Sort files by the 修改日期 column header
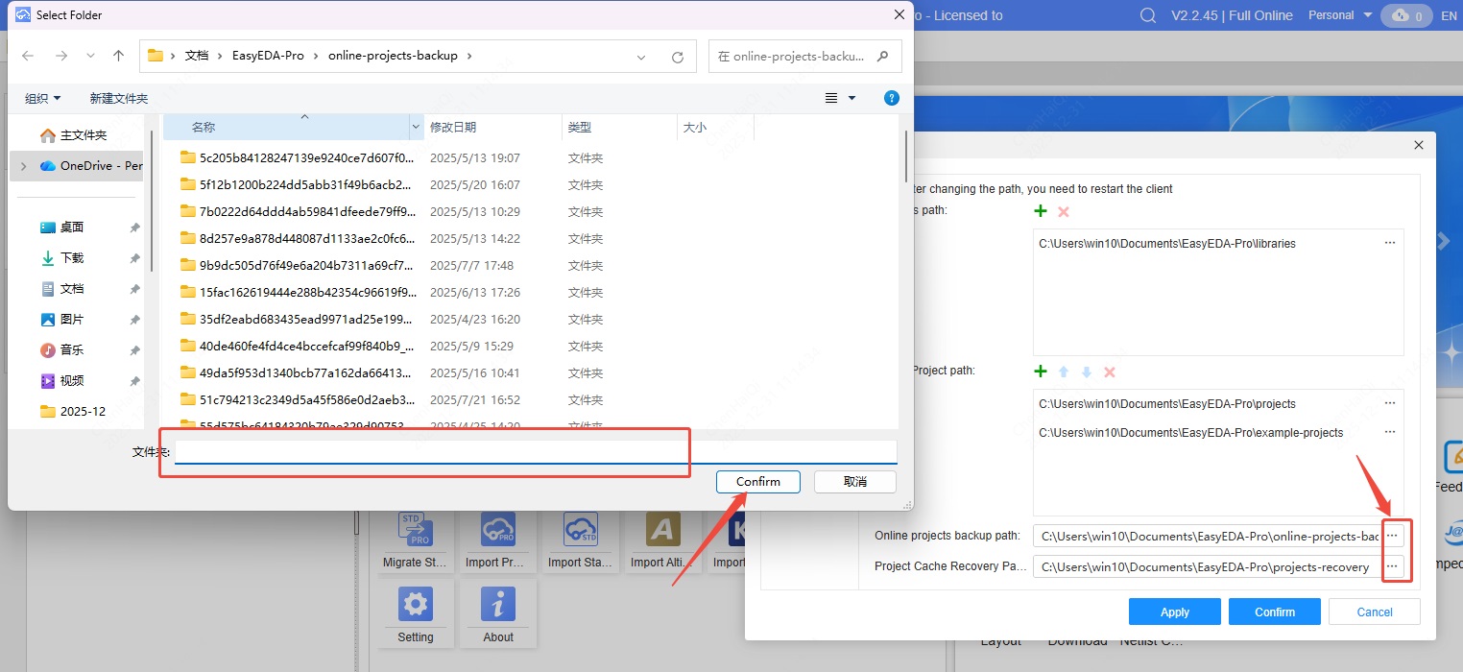 [453, 127]
